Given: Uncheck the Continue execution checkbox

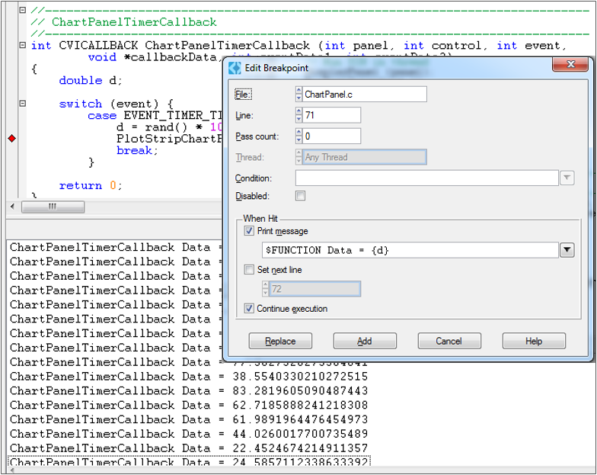Looking at the screenshot, I should (249, 309).
